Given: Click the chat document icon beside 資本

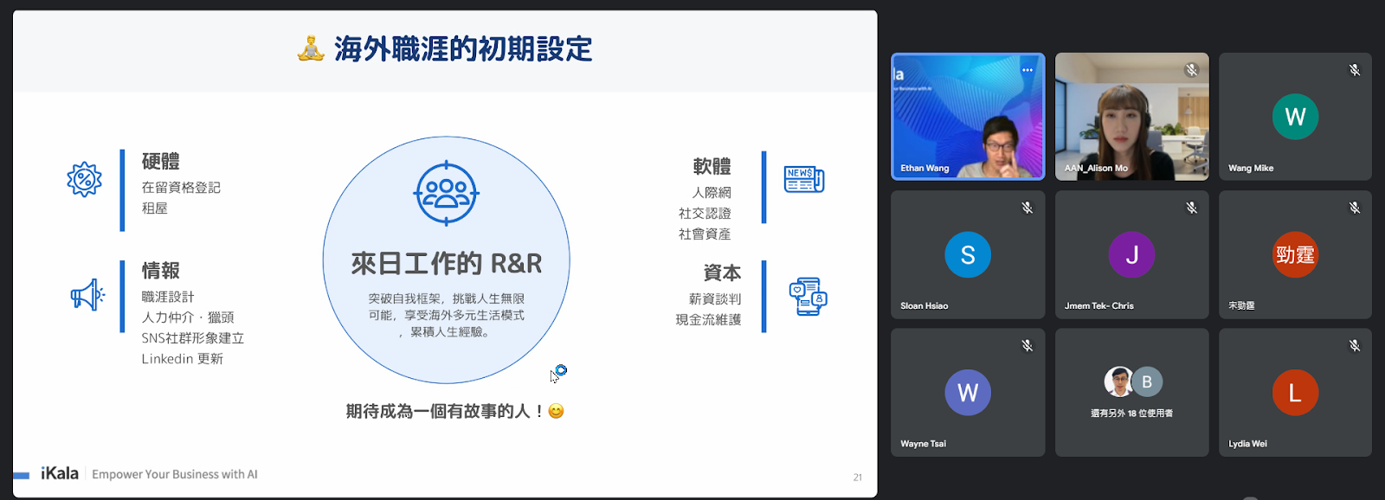Looking at the screenshot, I should coord(807,297).
